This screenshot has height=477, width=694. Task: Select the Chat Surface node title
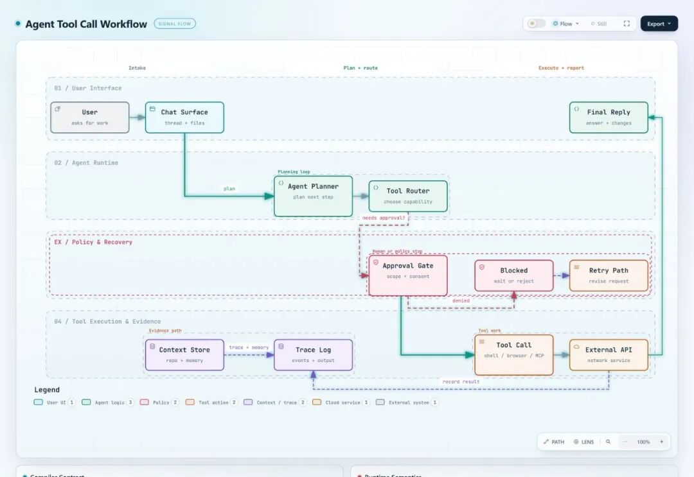point(184,112)
